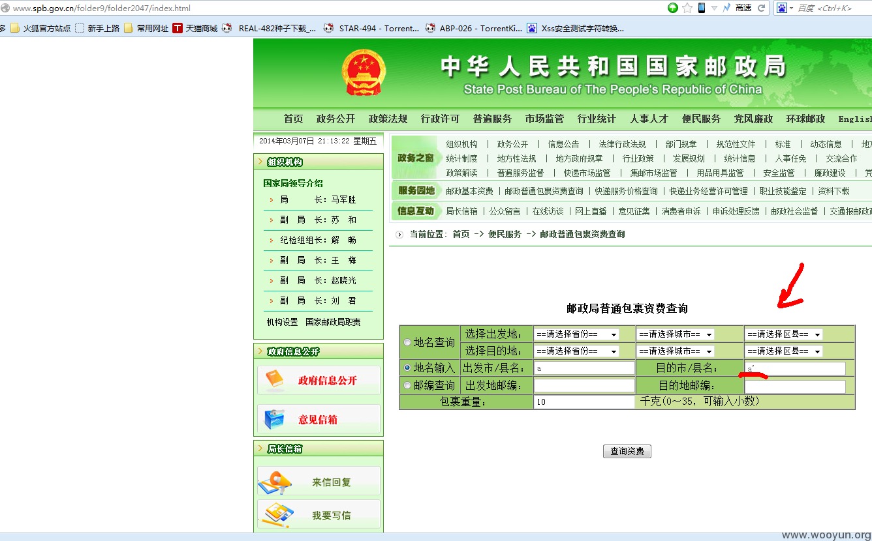Viewport: 872px width, 541px height.
Task: Click the 查询资费 button
Action: tap(627, 451)
